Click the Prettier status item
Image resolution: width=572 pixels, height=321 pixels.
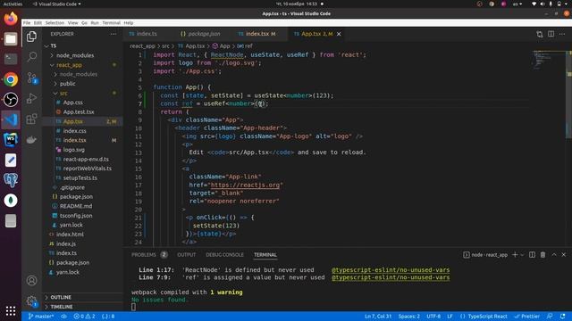[526, 317]
